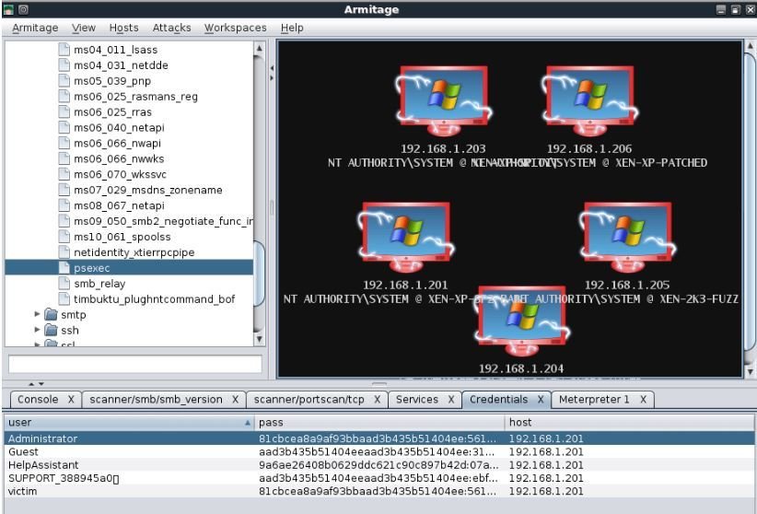
Task: Sort credentials by user column arrow
Action: click(248, 423)
